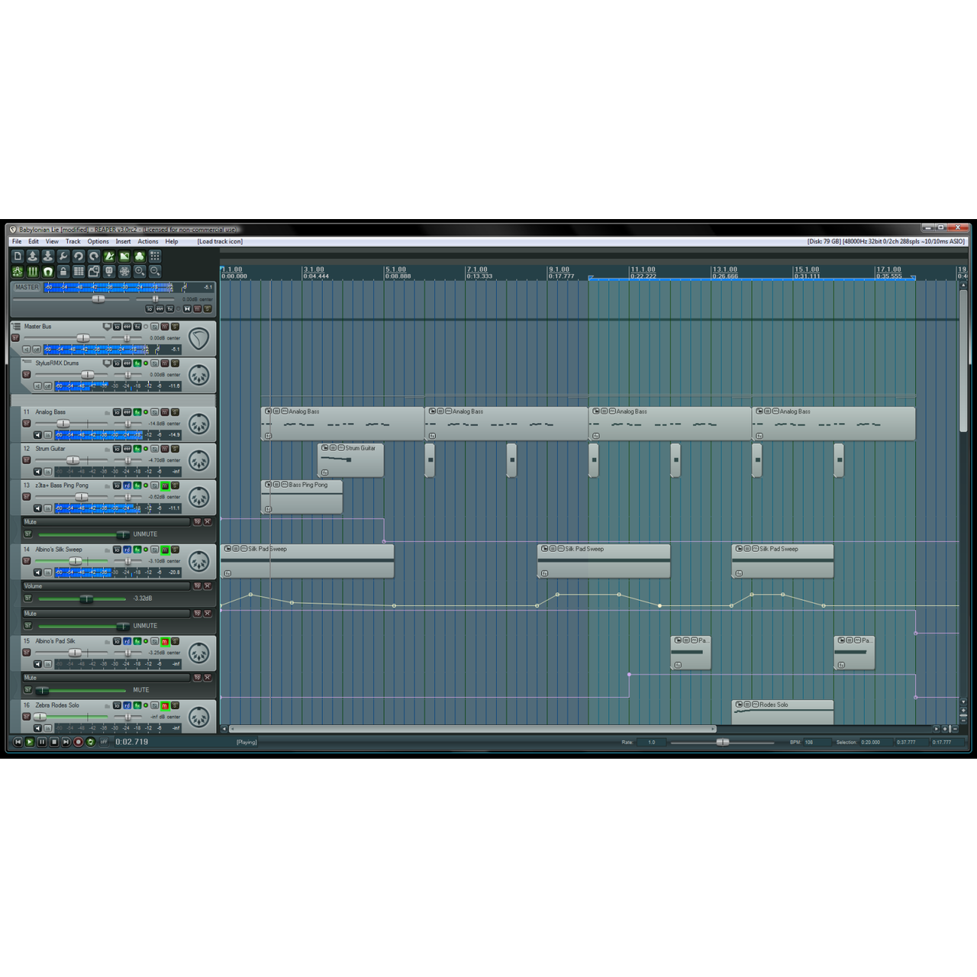Click the zoom in magnifier icon
Viewport: 977px width, 977px height.
[x=140, y=272]
